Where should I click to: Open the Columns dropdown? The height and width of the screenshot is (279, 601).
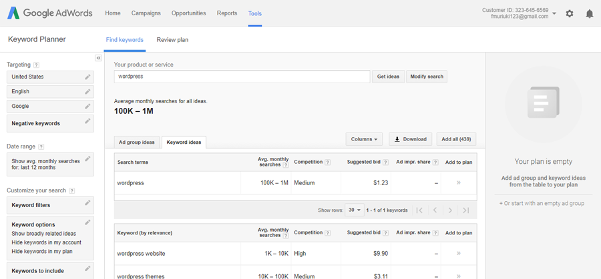click(364, 139)
